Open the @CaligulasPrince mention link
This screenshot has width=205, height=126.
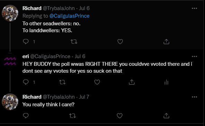tap(69, 16)
